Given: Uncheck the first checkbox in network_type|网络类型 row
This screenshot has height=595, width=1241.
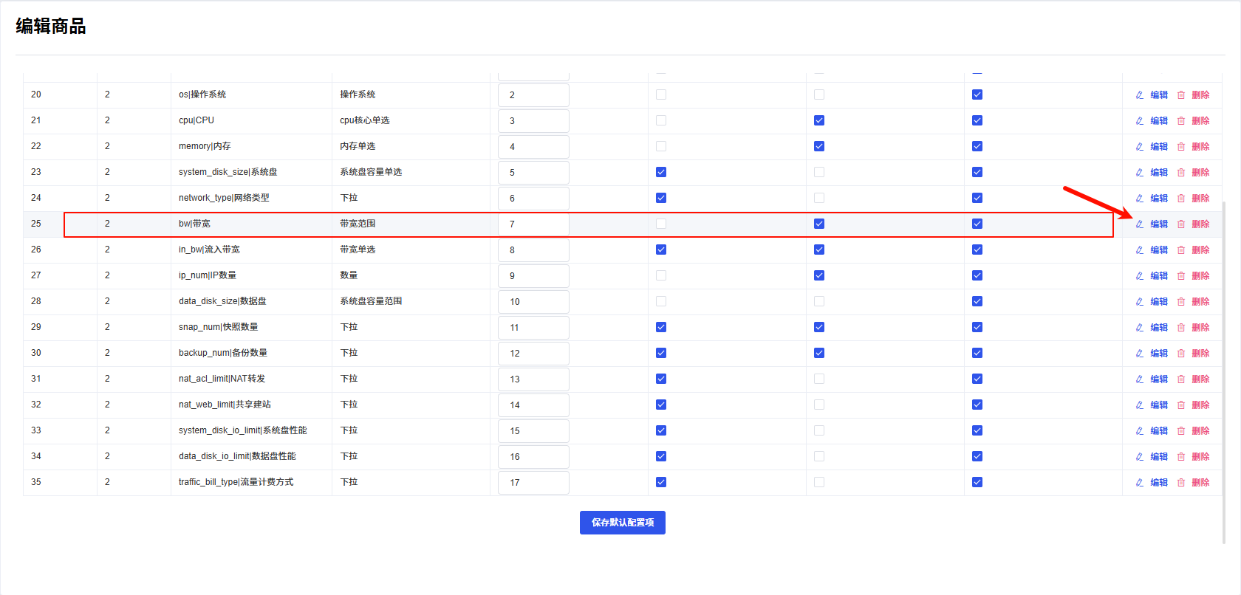Looking at the screenshot, I should point(661,198).
